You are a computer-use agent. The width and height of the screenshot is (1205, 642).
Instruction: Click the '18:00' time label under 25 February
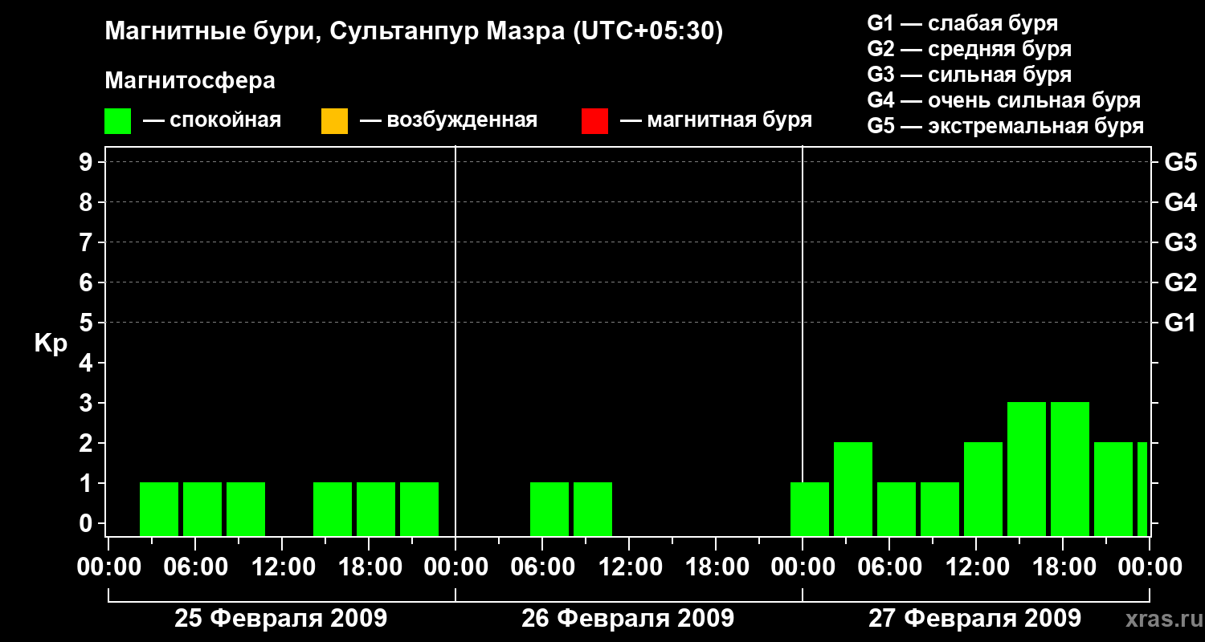pos(369,567)
